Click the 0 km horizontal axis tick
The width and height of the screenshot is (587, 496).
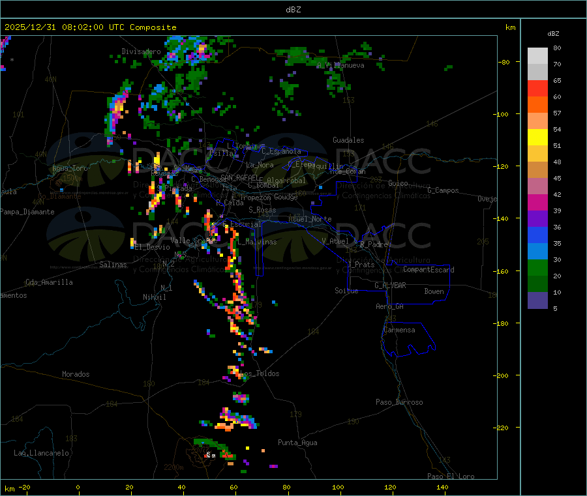78,487
